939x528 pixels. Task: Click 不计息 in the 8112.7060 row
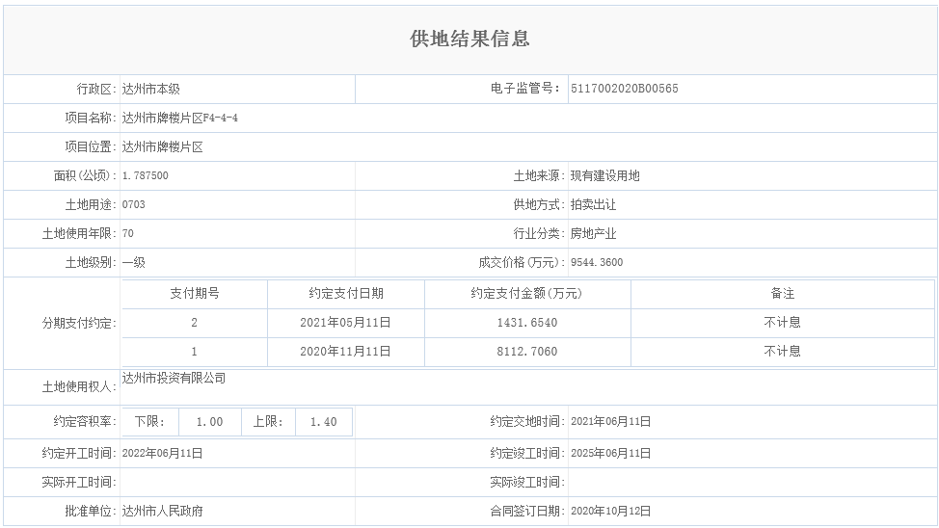(782, 352)
